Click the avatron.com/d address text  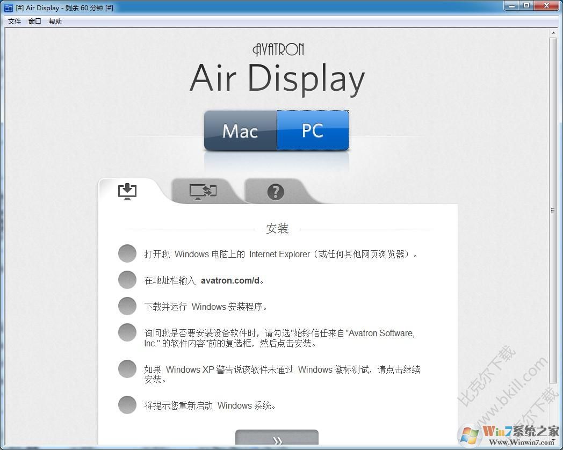(x=230, y=280)
